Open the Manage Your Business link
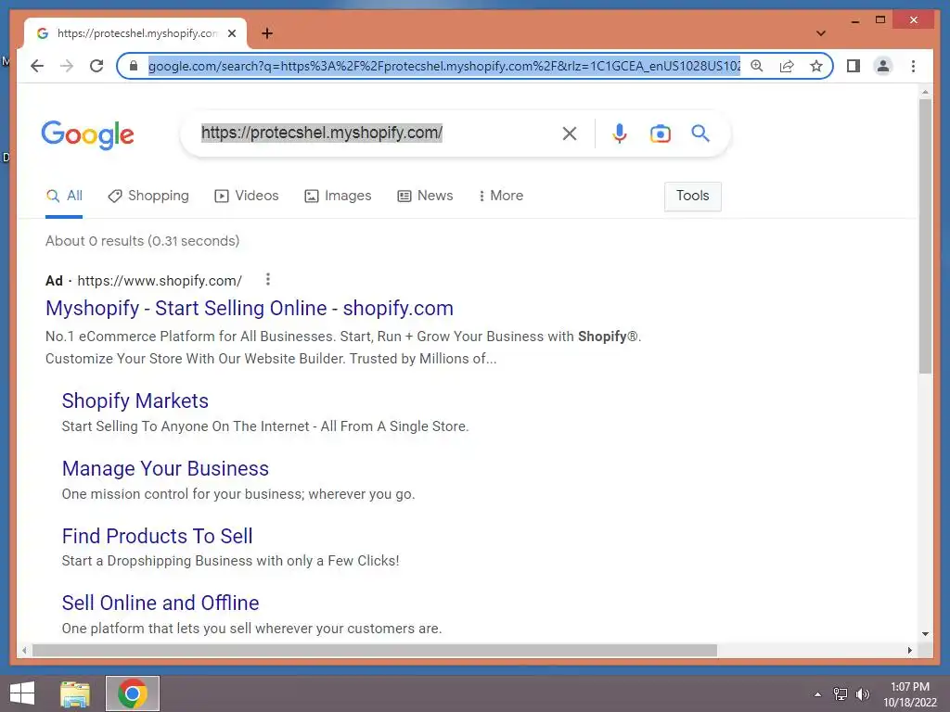This screenshot has height=712, width=950. pos(165,468)
